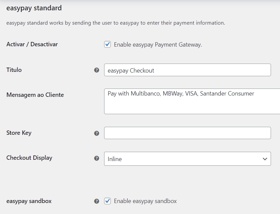Focus the Mensagem ao Cliente text area
Image resolution: width=280 pixels, height=214 pixels.
(x=192, y=101)
